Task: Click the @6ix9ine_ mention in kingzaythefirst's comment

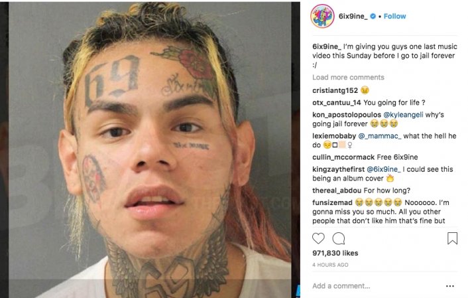Action: coord(384,169)
